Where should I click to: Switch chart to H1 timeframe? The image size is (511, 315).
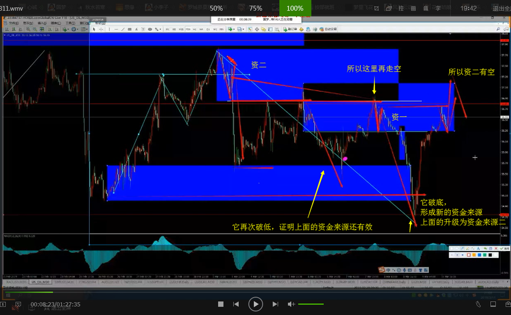pyautogui.click(x=194, y=29)
